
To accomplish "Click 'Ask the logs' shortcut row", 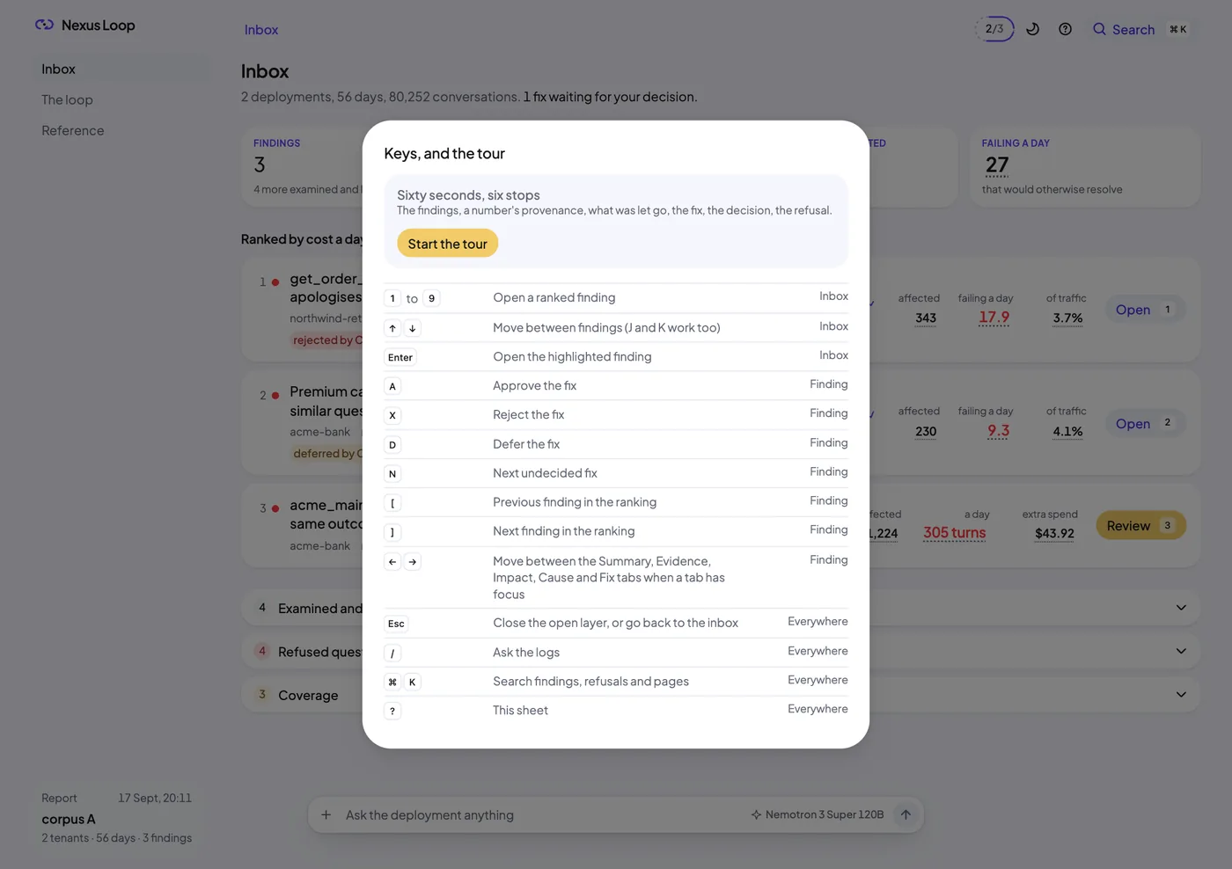I will pos(616,652).
